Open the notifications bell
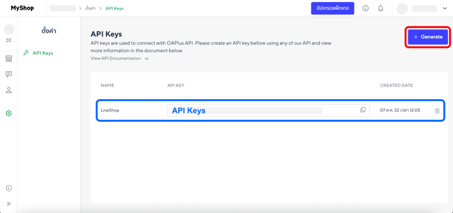The image size is (453, 213). point(380,8)
